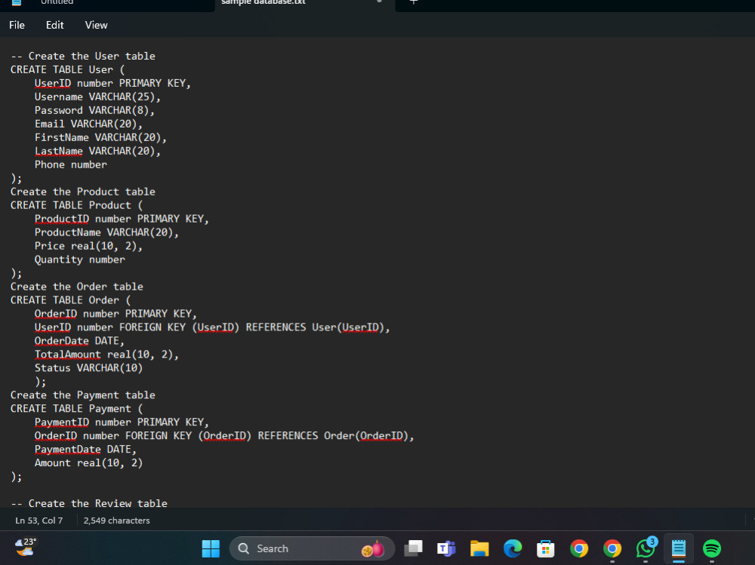Click the 'Password VARCHAR(8),' line
Screen dimensions: 755x565
pyautogui.click(x=94, y=110)
